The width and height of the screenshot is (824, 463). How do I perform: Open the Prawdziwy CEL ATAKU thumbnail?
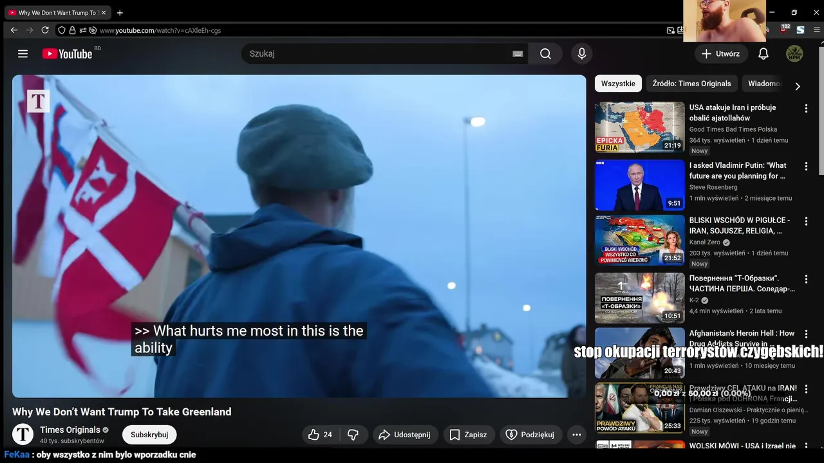pyautogui.click(x=639, y=408)
